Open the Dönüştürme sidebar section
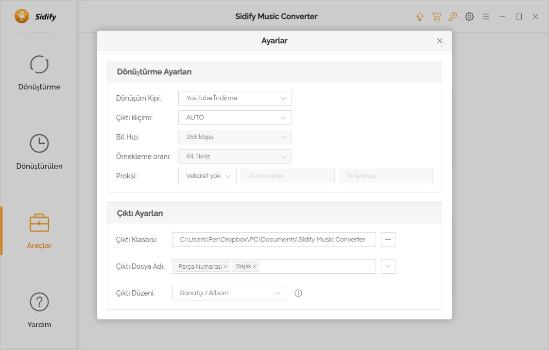The width and height of the screenshot is (549, 350). (39, 73)
